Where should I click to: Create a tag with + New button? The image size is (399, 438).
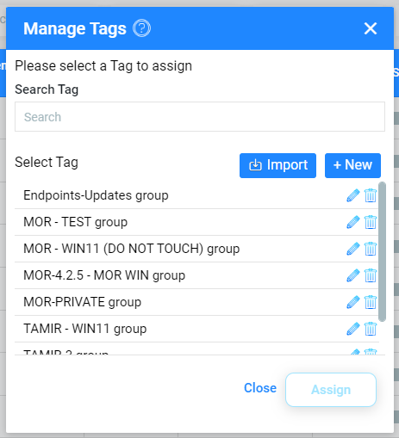[x=352, y=165]
